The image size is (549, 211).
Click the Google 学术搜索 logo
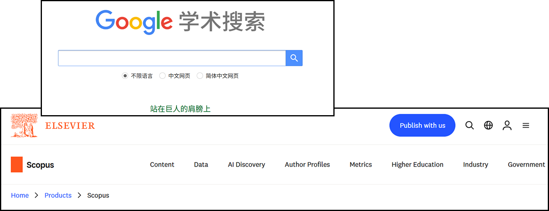click(x=180, y=23)
